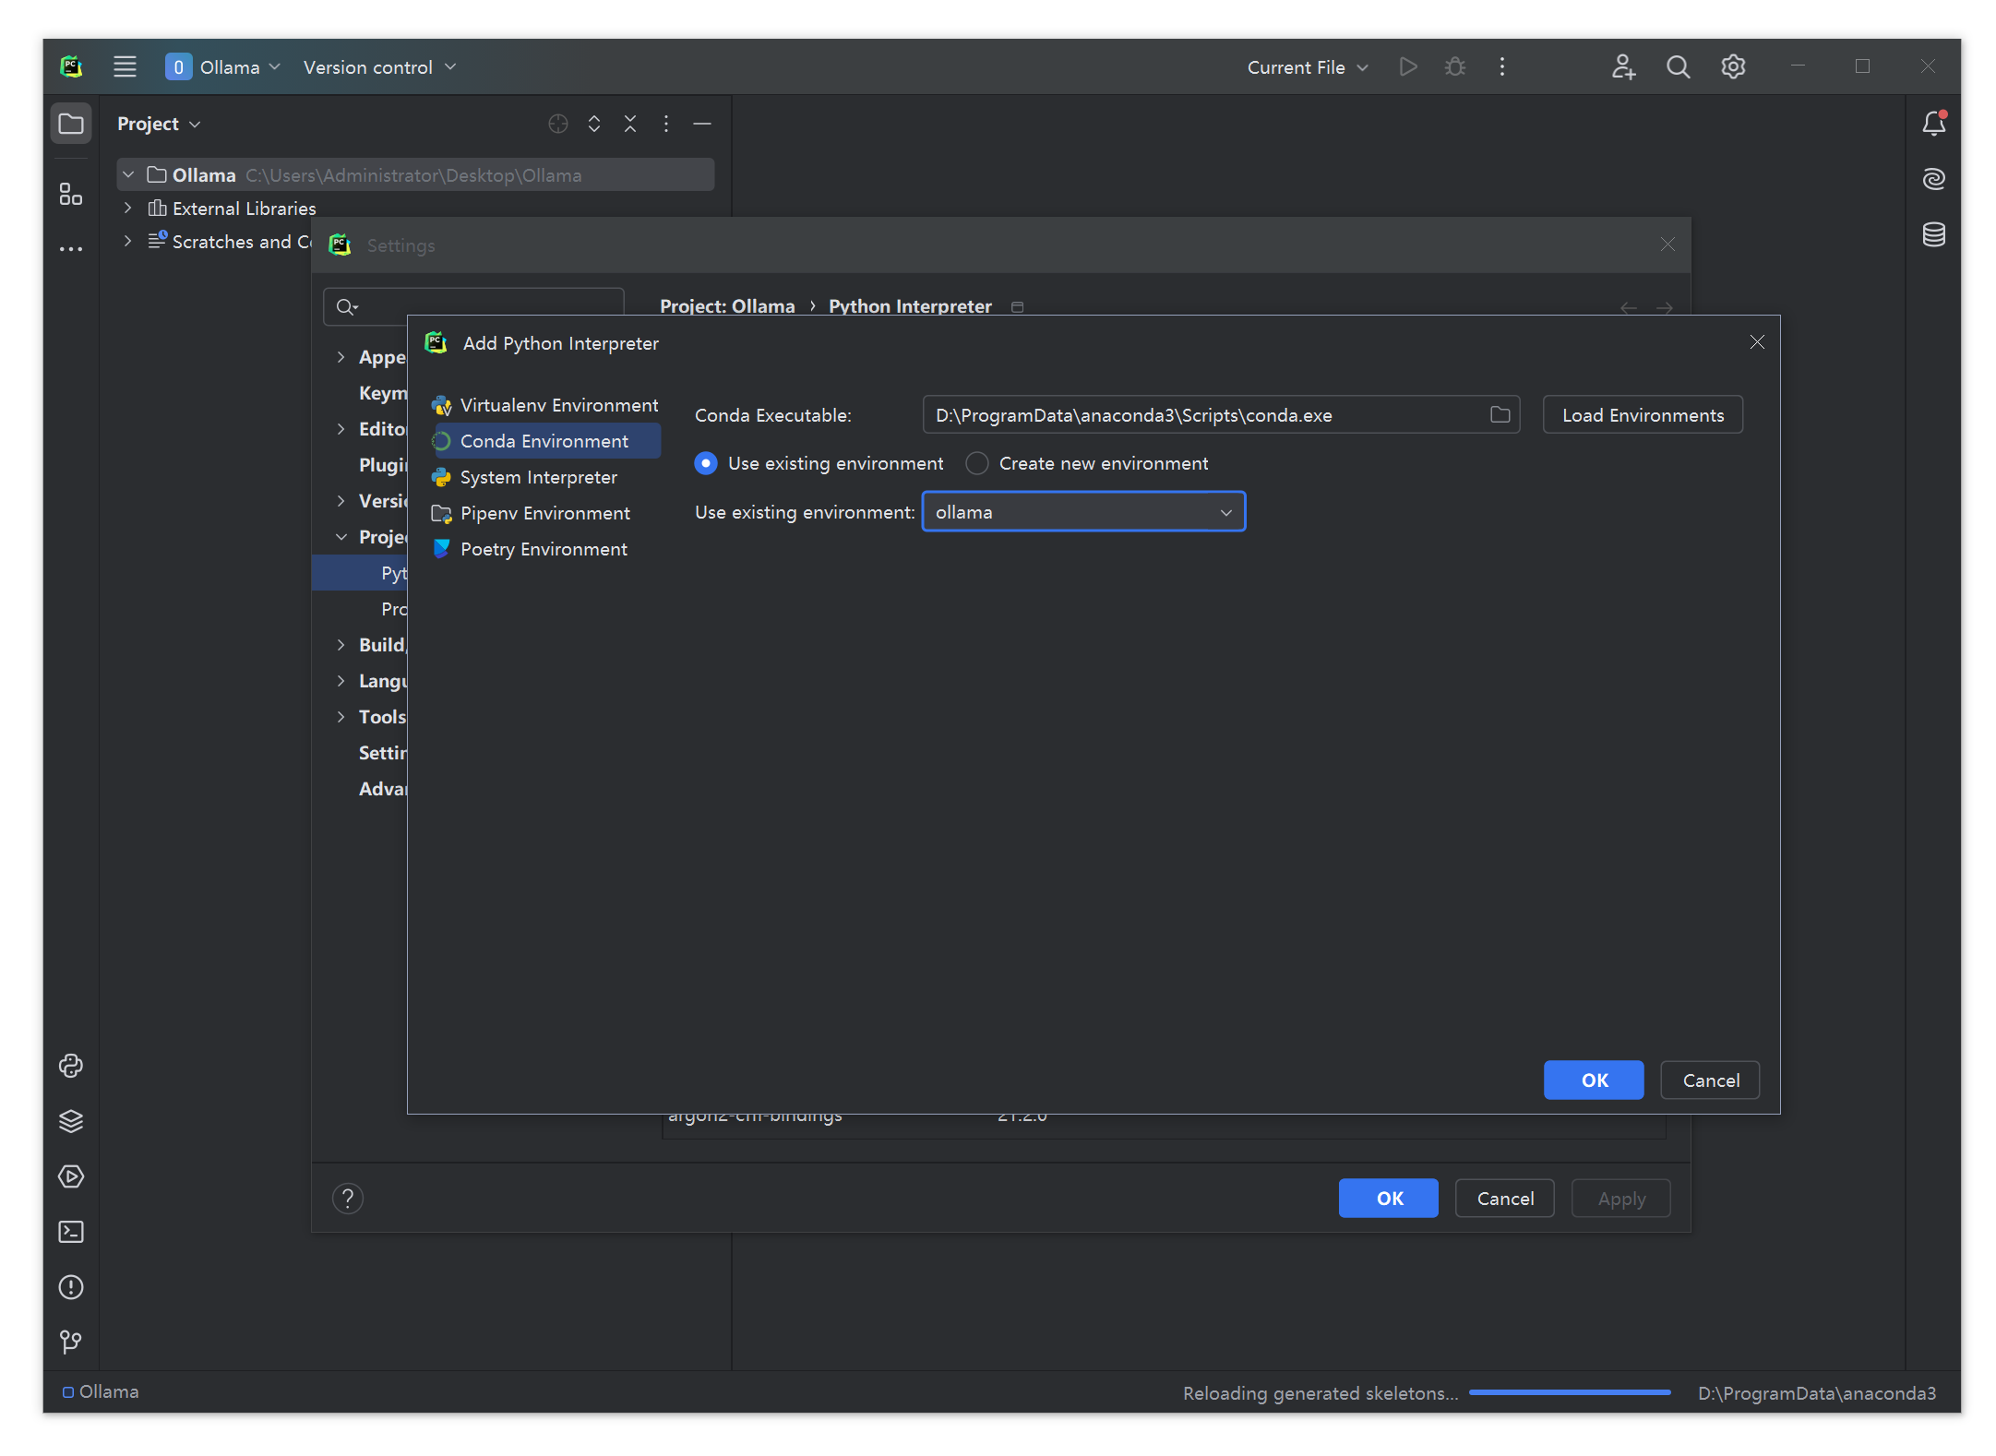Select Poetry Environment in interpreter list
This screenshot has width=1996, height=1456.
tap(544, 549)
